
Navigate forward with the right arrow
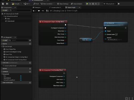[43, 11]
